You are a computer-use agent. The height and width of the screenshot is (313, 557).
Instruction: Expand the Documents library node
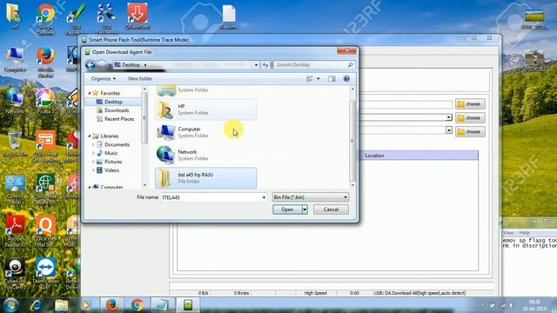93,144
